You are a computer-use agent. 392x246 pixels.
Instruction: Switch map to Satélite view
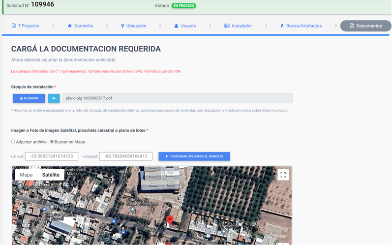(51, 175)
